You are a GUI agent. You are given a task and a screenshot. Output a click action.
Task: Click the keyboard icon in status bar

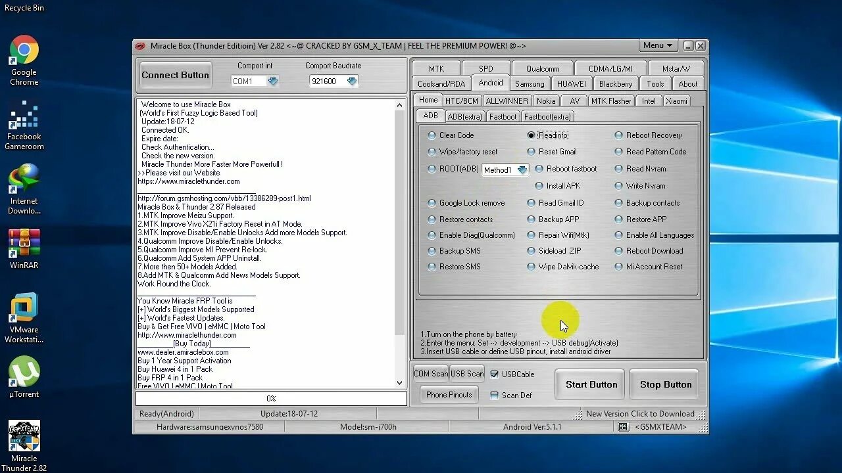[624, 427]
